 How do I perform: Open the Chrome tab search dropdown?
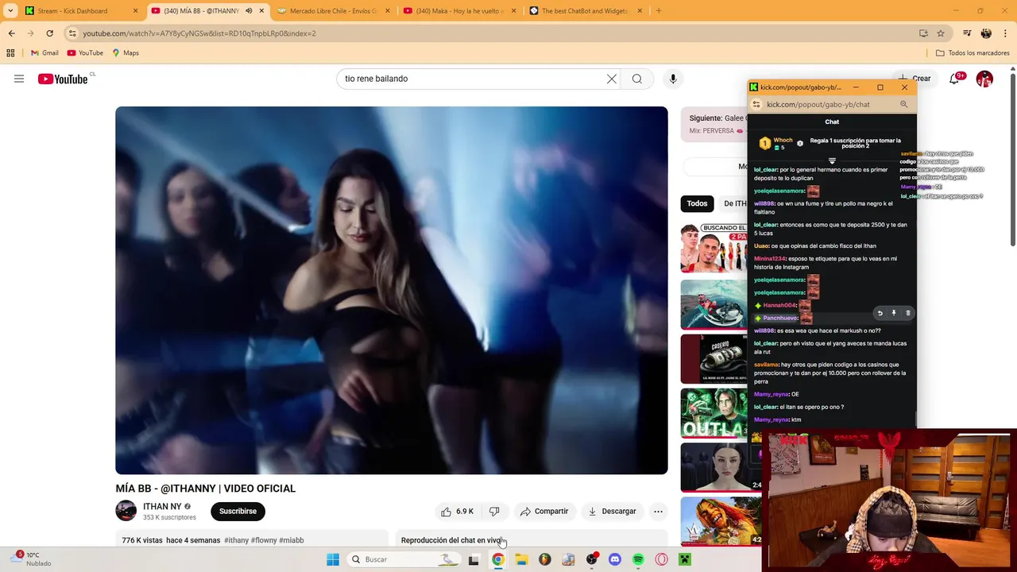click(10, 11)
